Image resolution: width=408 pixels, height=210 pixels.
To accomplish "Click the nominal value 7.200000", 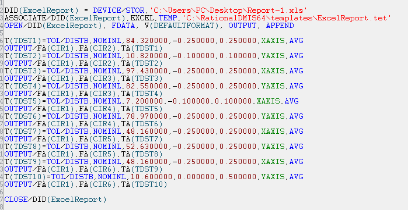I will tap(144, 101).
